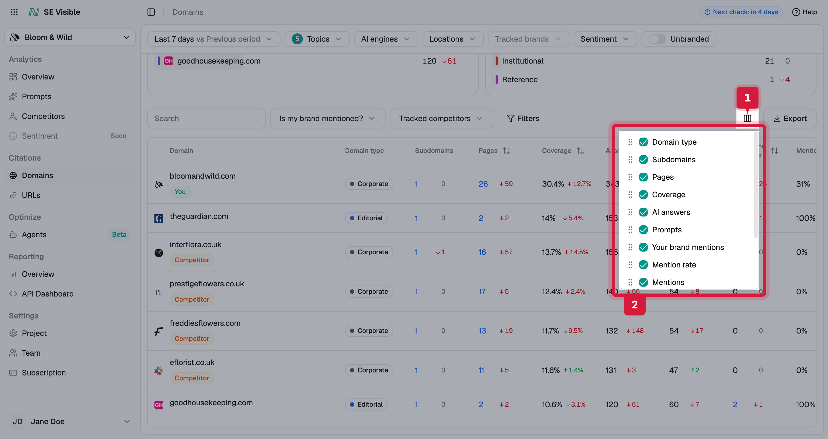Viewport: 828px width, 439px height.
Task: Sort table by the Coverage sort arrows
Action: pyautogui.click(x=580, y=150)
